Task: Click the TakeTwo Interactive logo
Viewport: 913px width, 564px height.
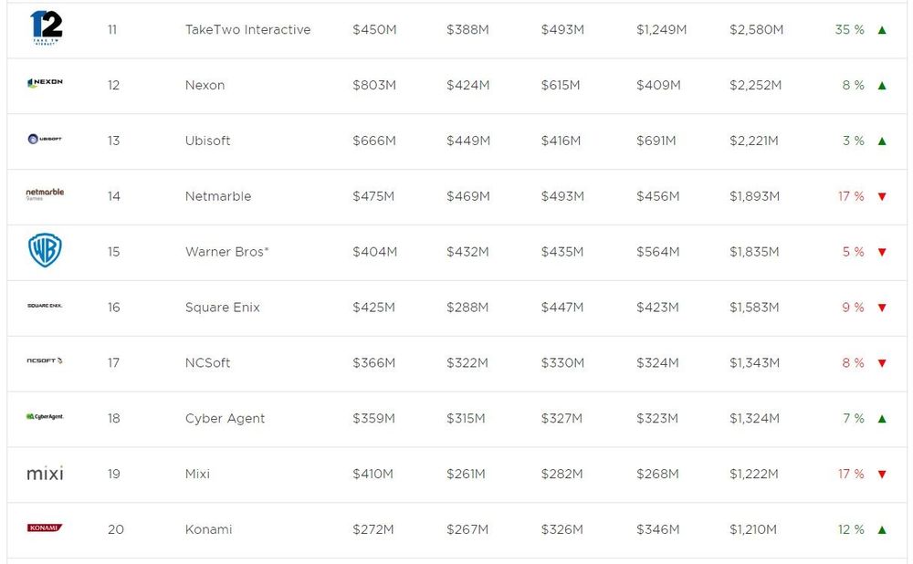Action: point(46,28)
